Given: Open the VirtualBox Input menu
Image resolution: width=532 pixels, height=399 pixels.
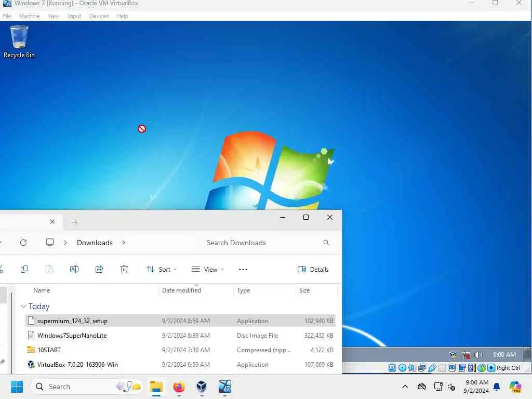Looking at the screenshot, I should point(74,16).
